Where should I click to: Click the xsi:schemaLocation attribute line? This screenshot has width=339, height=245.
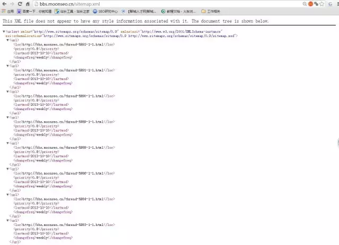pos(121,36)
